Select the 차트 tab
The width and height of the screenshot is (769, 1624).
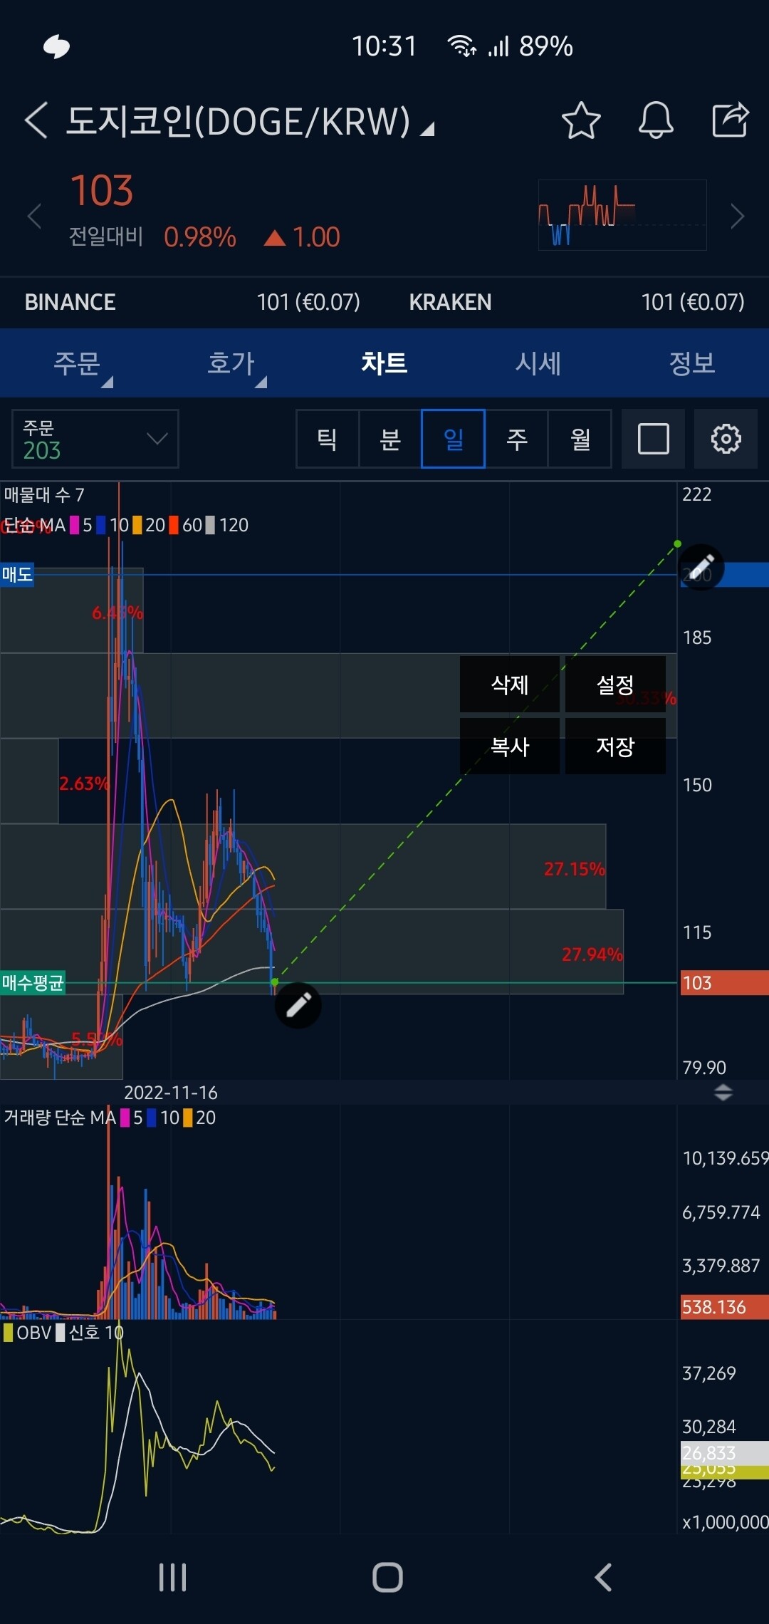pos(384,363)
